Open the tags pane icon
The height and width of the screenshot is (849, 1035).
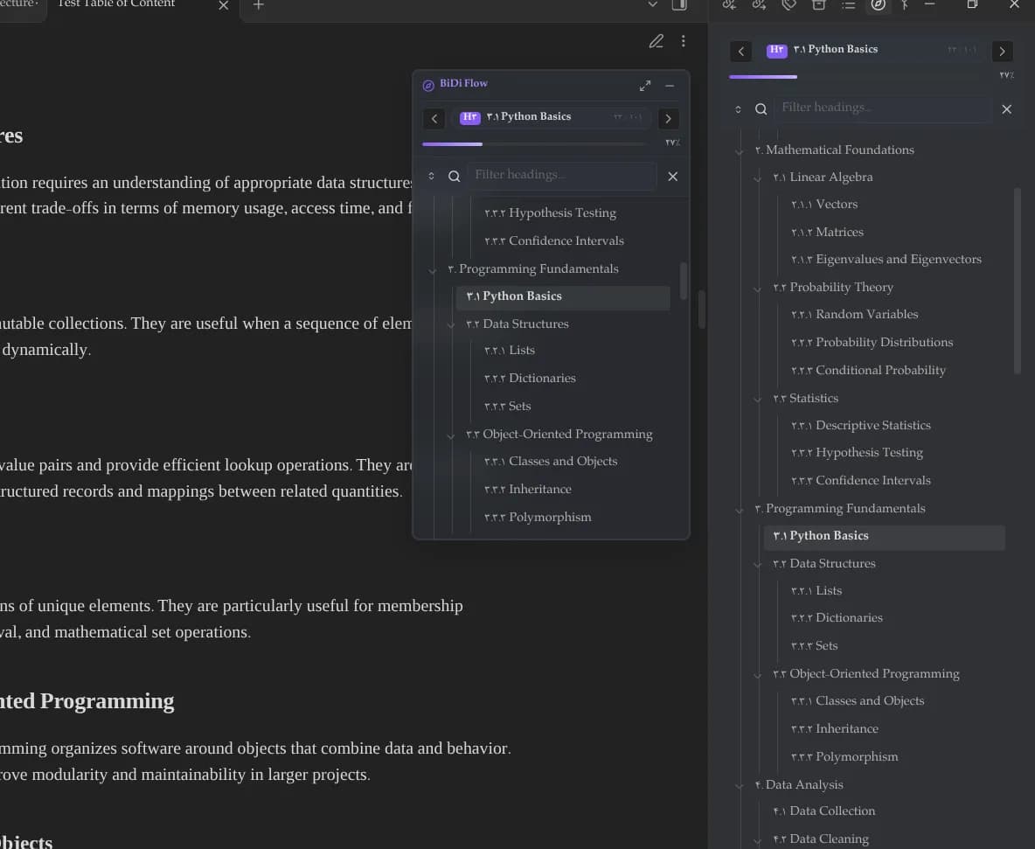click(x=788, y=4)
